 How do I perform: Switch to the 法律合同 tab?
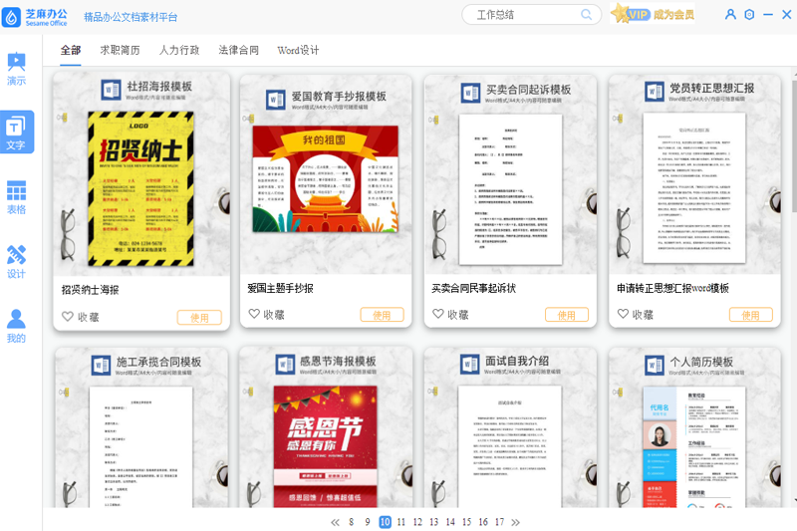[x=239, y=50]
